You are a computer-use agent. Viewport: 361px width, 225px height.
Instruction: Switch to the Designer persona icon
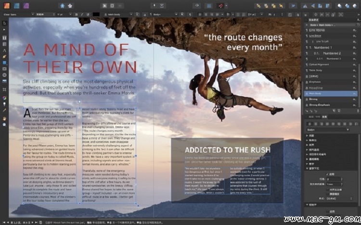tap(16, 5)
